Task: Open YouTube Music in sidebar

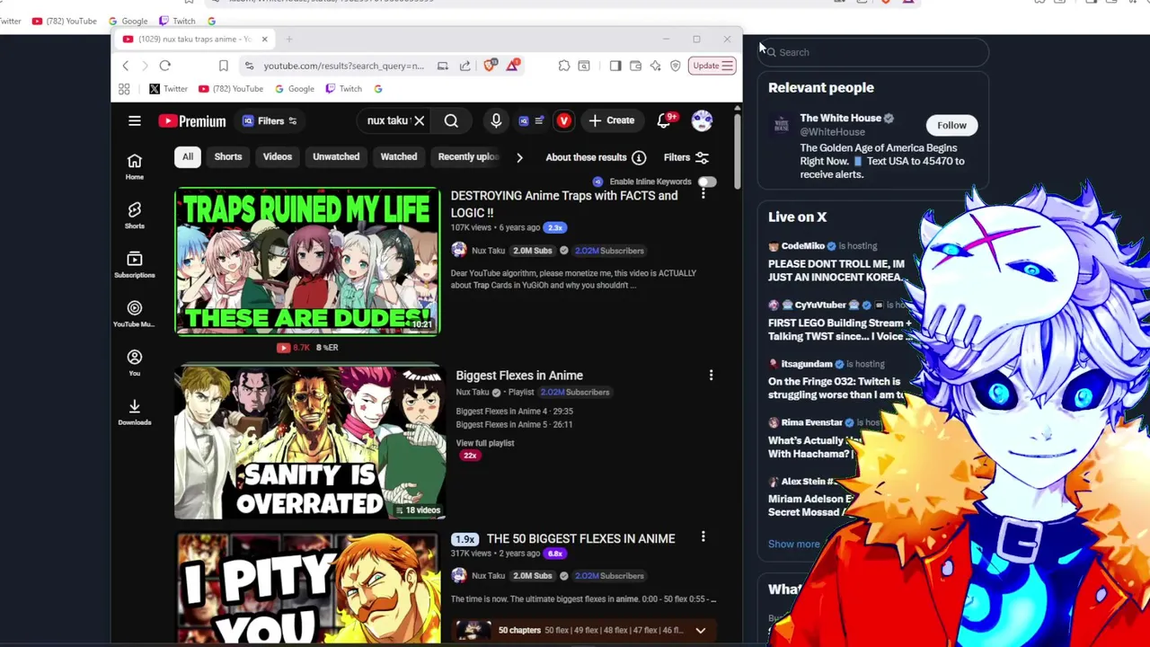Action: pyautogui.click(x=134, y=314)
